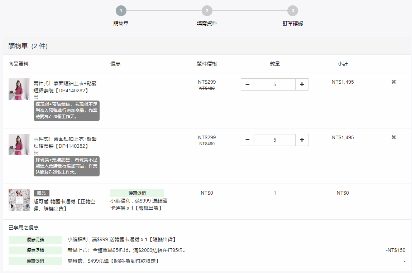The width and height of the screenshot is (412, 273).
Task: Click quantity field for the black (黑) item
Action: pyautogui.click(x=274, y=84)
